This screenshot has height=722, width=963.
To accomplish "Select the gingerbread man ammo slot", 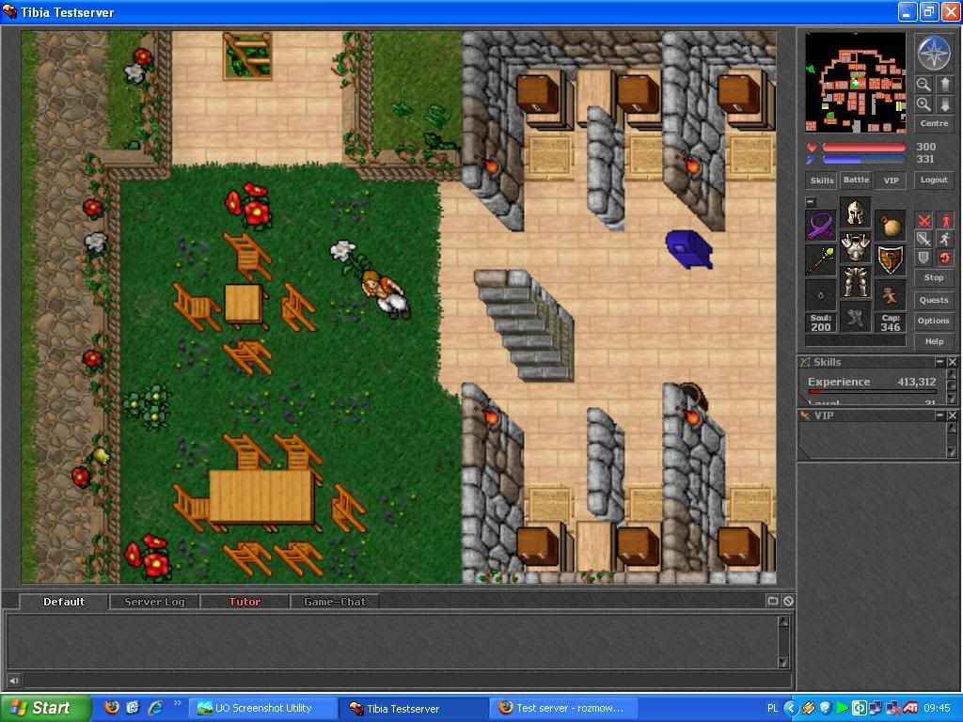I will [x=890, y=294].
